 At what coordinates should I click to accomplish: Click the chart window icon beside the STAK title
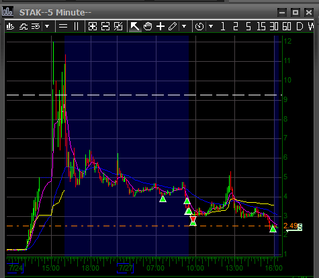[x=7, y=11]
